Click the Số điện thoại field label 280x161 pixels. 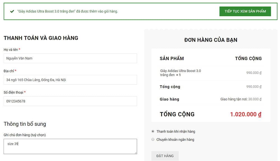(13, 92)
